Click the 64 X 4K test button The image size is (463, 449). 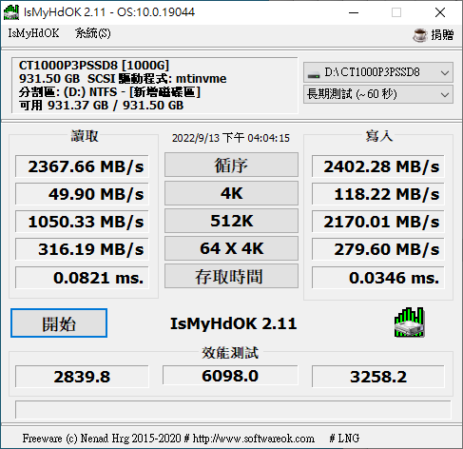pyautogui.click(x=231, y=248)
